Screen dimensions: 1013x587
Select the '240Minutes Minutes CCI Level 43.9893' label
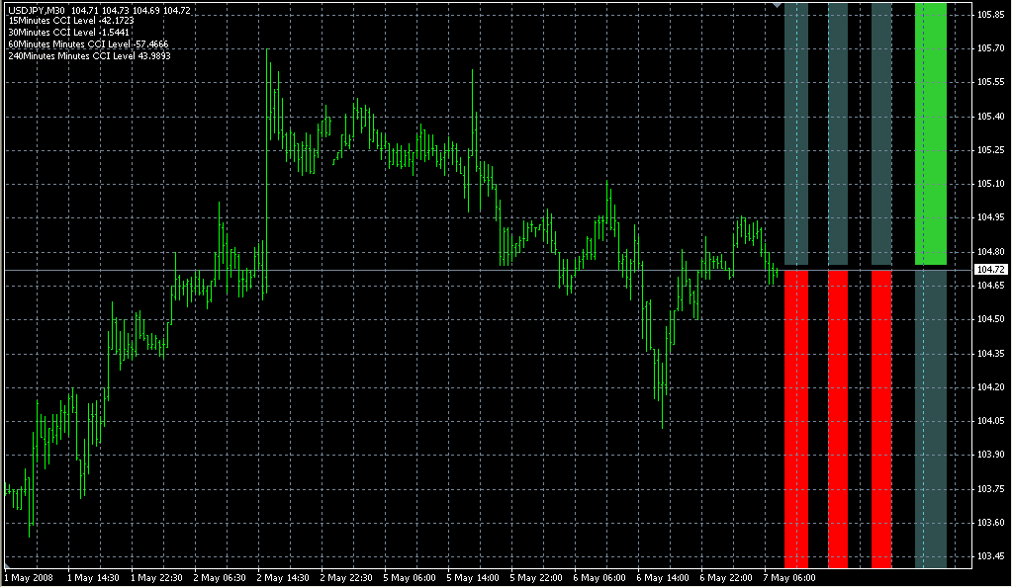coord(90,56)
